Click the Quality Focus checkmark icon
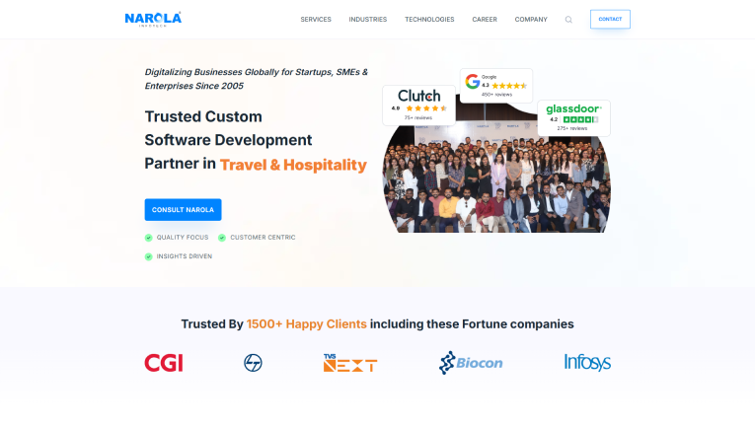755x427 pixels. pyautogui.click(x=148, y=238)
